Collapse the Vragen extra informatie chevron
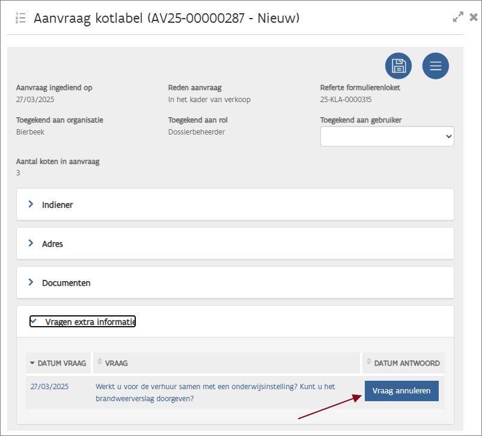 coord(34,321)
